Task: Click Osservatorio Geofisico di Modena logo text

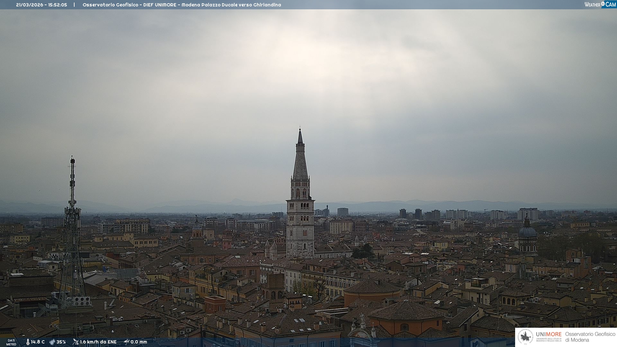Action: (x=590, y=337)
